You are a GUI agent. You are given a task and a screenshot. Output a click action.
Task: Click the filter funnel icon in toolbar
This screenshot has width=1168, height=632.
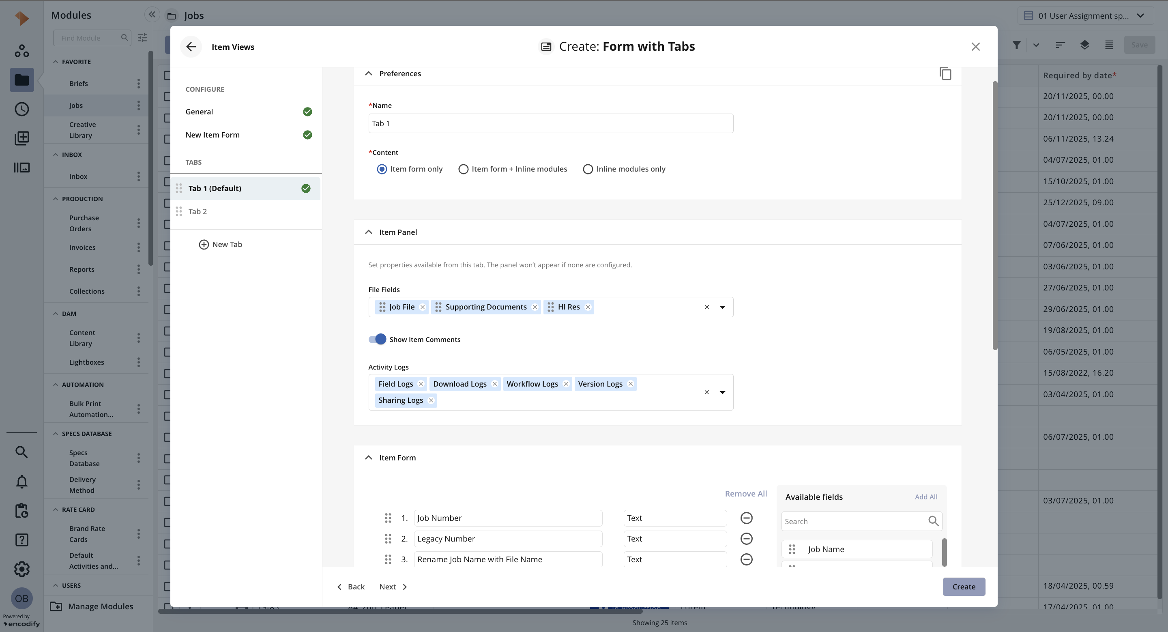(1017, 45)
